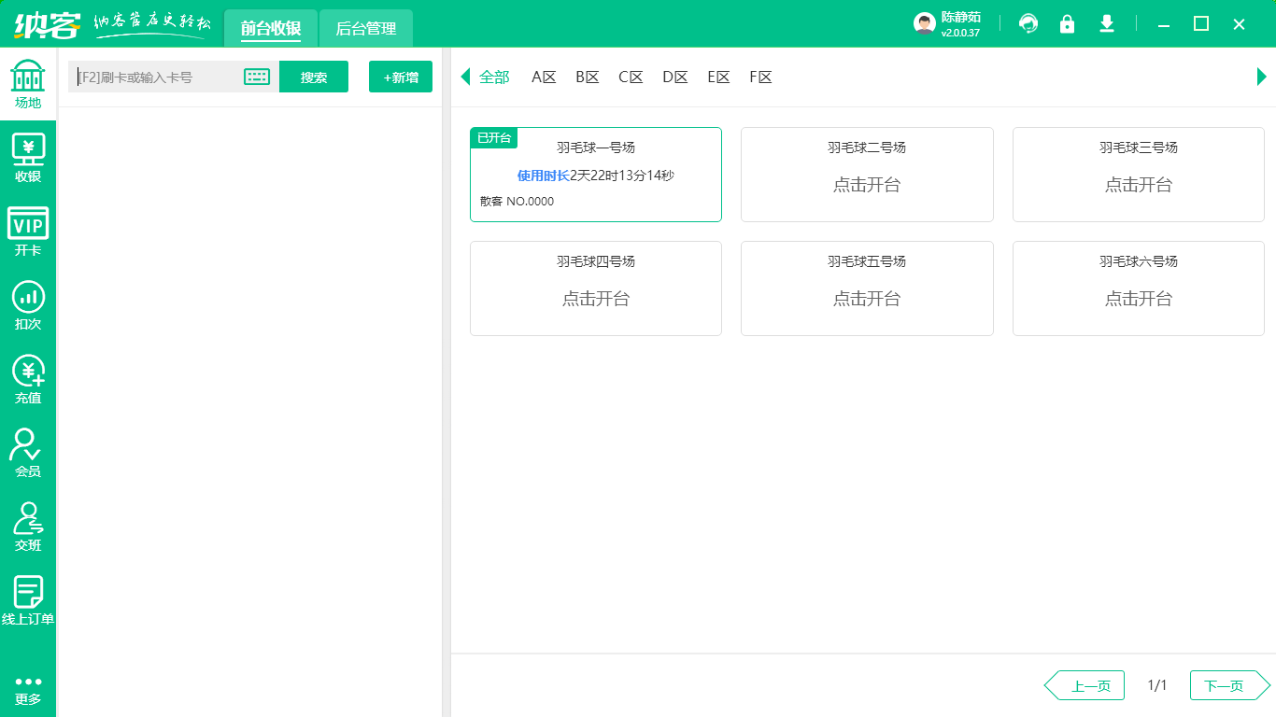This screenshot has height=717, width=1276.
Task: View members via the 会员 sidebar icon
Action: coord(28,456)
